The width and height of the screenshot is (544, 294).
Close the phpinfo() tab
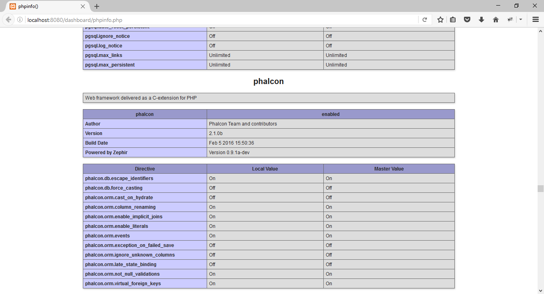(x=83, y=6)
